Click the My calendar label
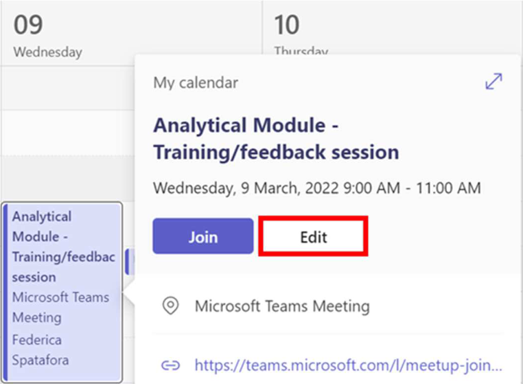Image resolution: width=523 pixels, height=384 pixels. (x=196, y=82)
